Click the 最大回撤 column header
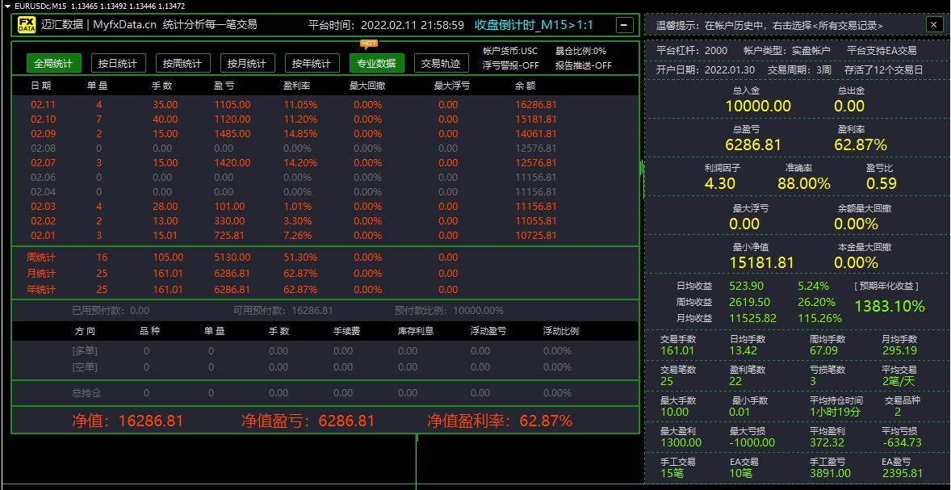Screen dimensions: 951x490 click(x=367, y=86)
